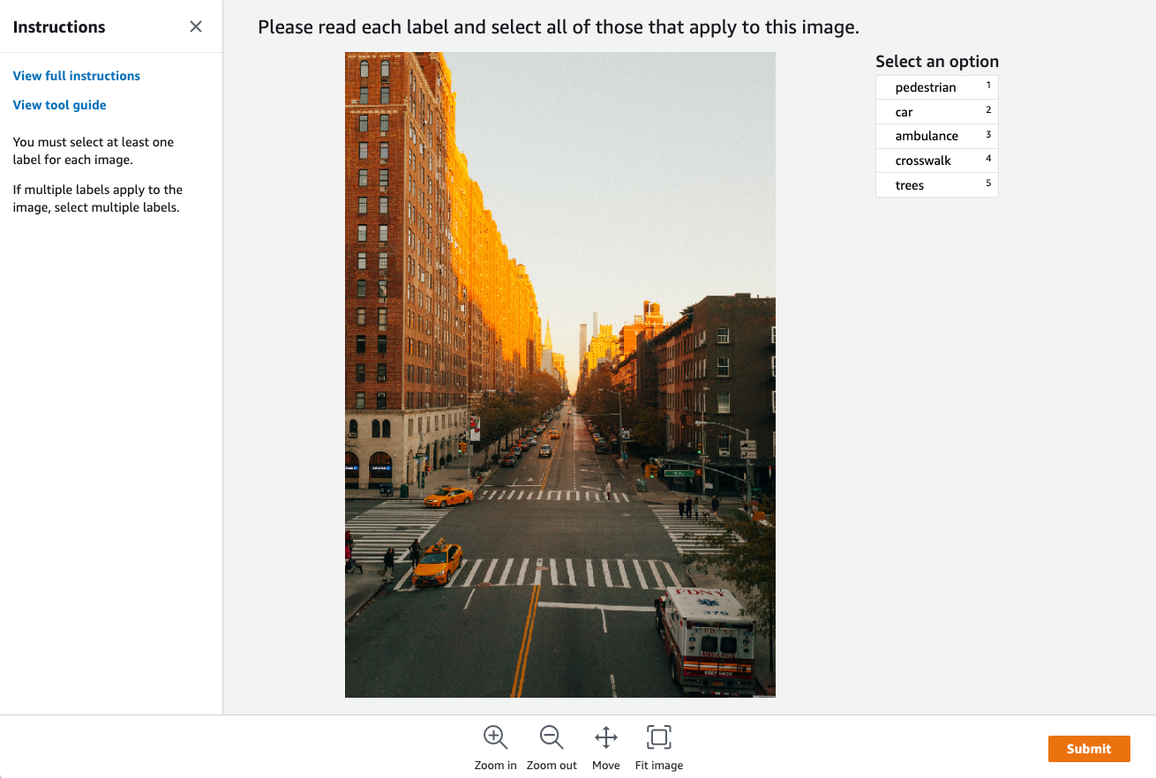Select the car label option
The image size is (1156, 778).
(x=936, y=112)
